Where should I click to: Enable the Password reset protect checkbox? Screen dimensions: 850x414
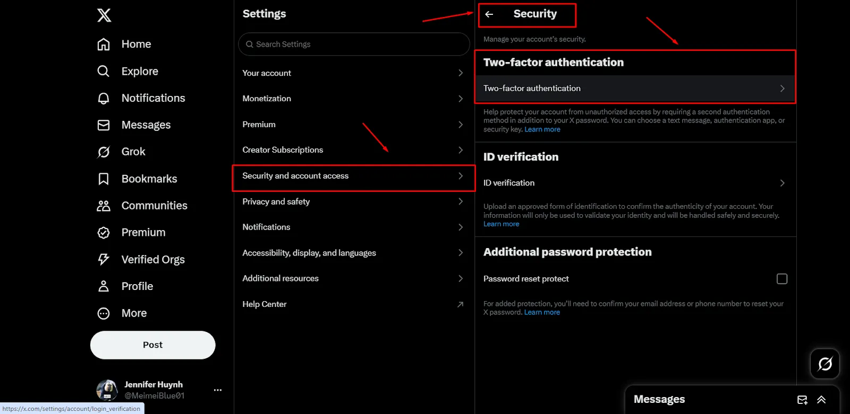[781, 279]
